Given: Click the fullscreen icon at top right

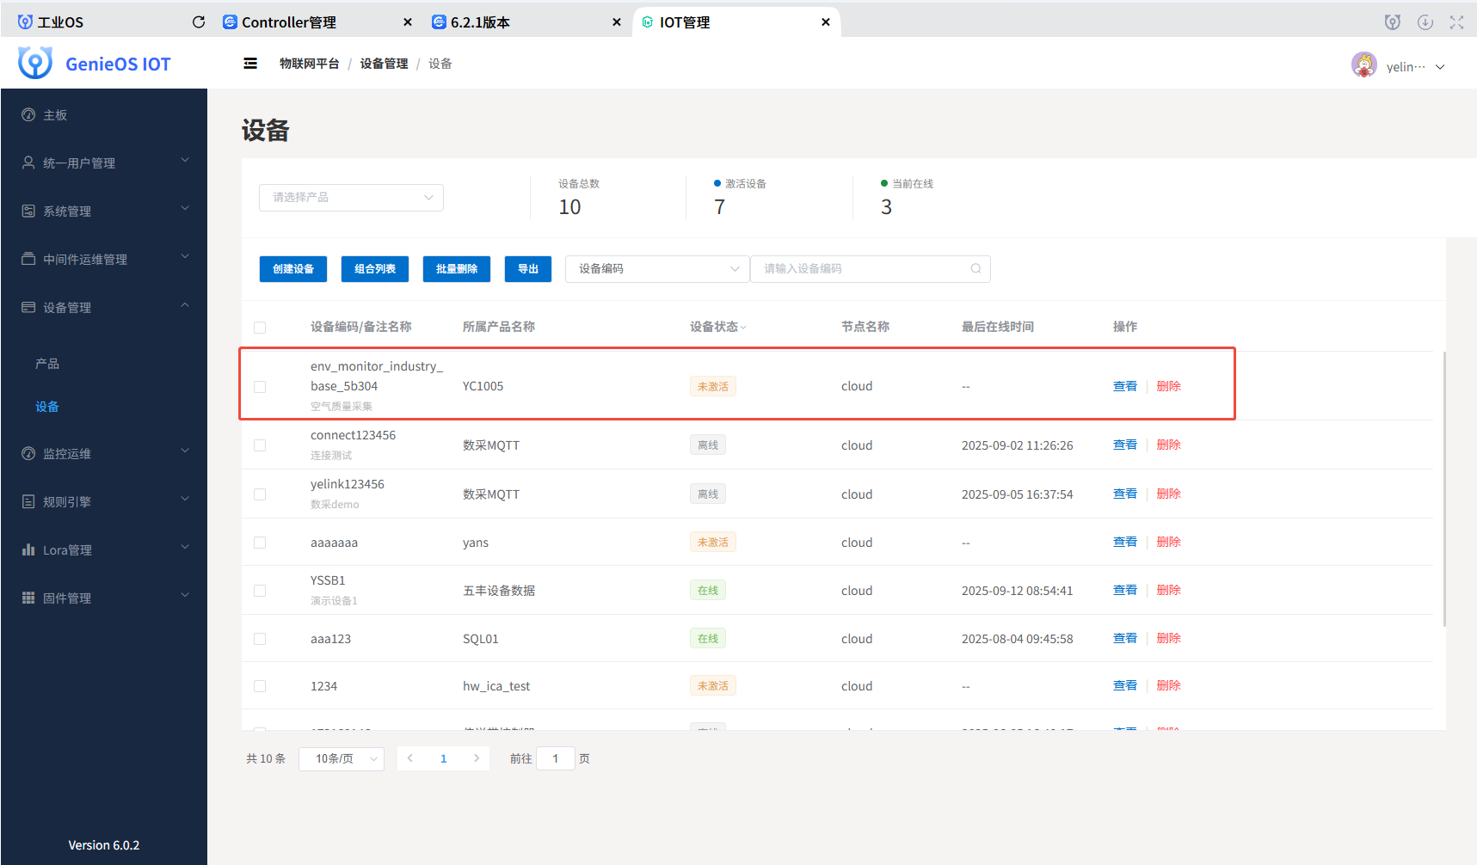Looking at the screenshot, I should 1456,22.
